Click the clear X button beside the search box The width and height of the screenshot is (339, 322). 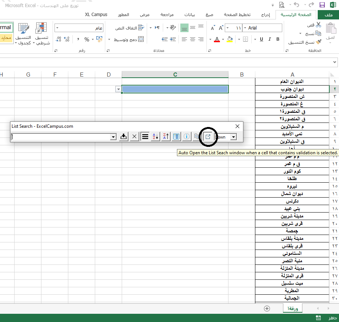click(x=134, y=137)
